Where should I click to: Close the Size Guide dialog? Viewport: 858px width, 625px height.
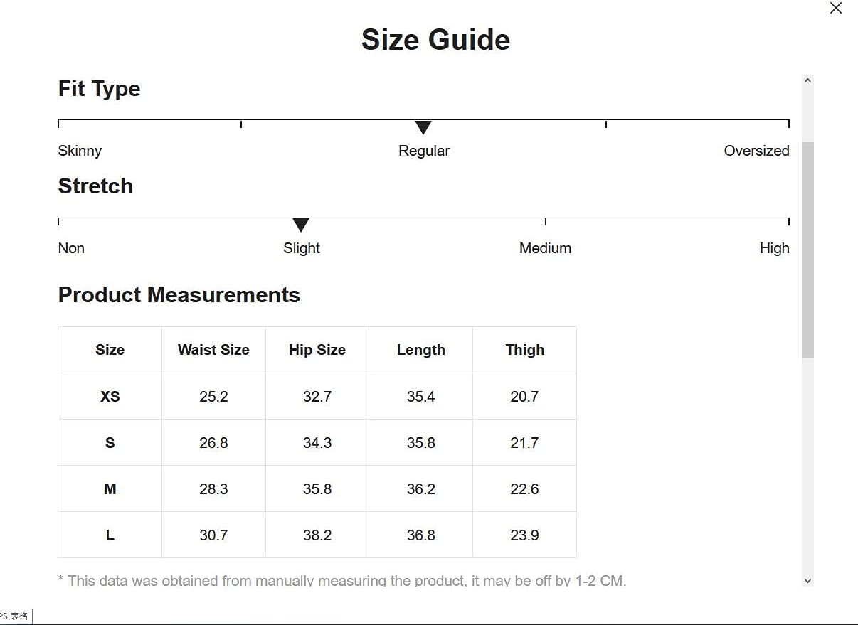(836, 9)
